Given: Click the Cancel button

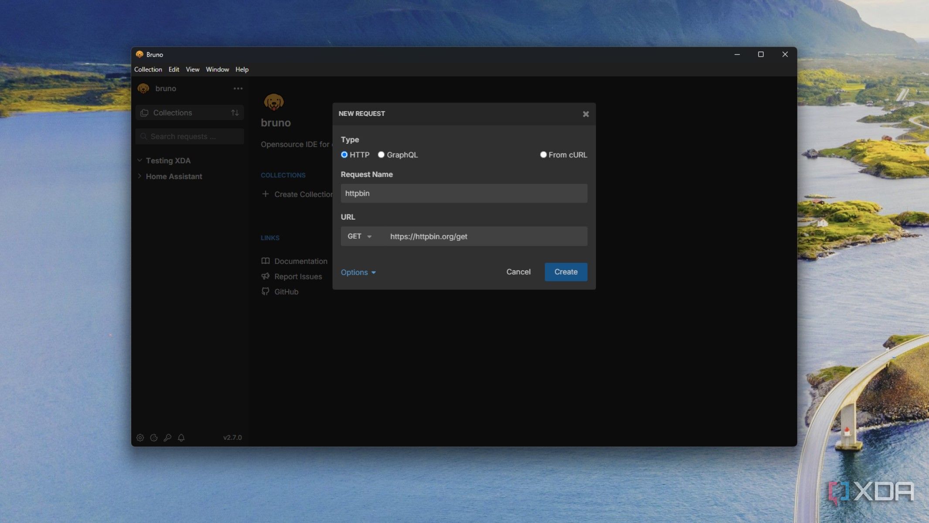Looking at the screenshot, I should (x=518, y=272).
